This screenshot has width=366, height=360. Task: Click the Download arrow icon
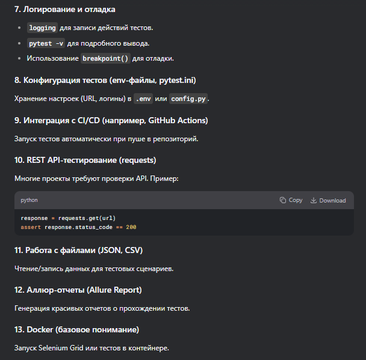point(314,200)
